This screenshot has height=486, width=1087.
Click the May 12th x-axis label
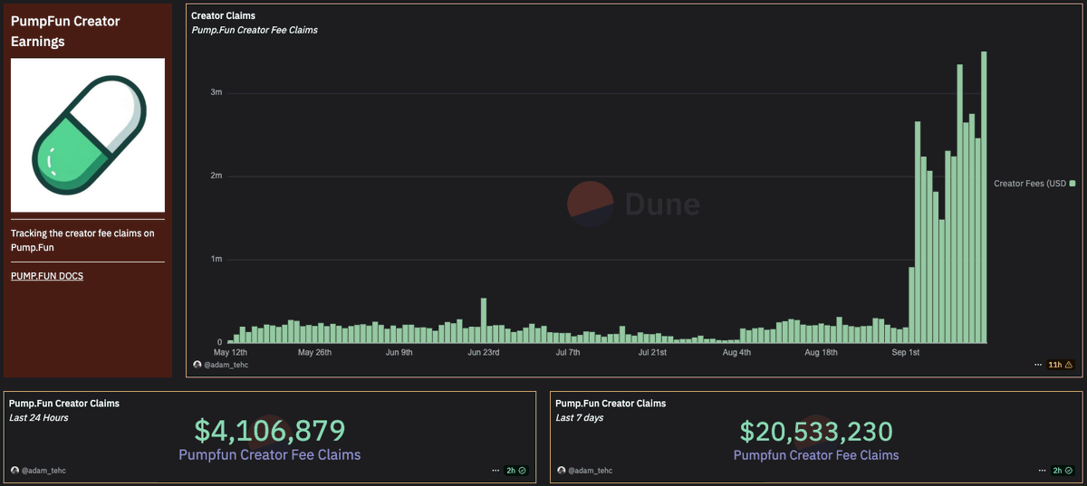click(x=231, y=352)
